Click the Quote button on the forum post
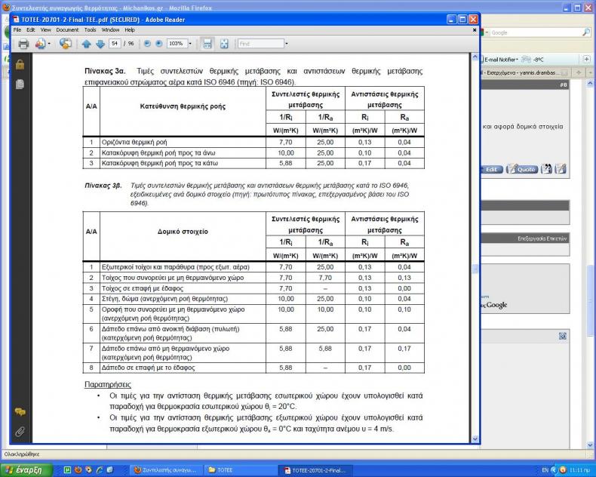Screen dimensions: 596x477 pos(522,169)
